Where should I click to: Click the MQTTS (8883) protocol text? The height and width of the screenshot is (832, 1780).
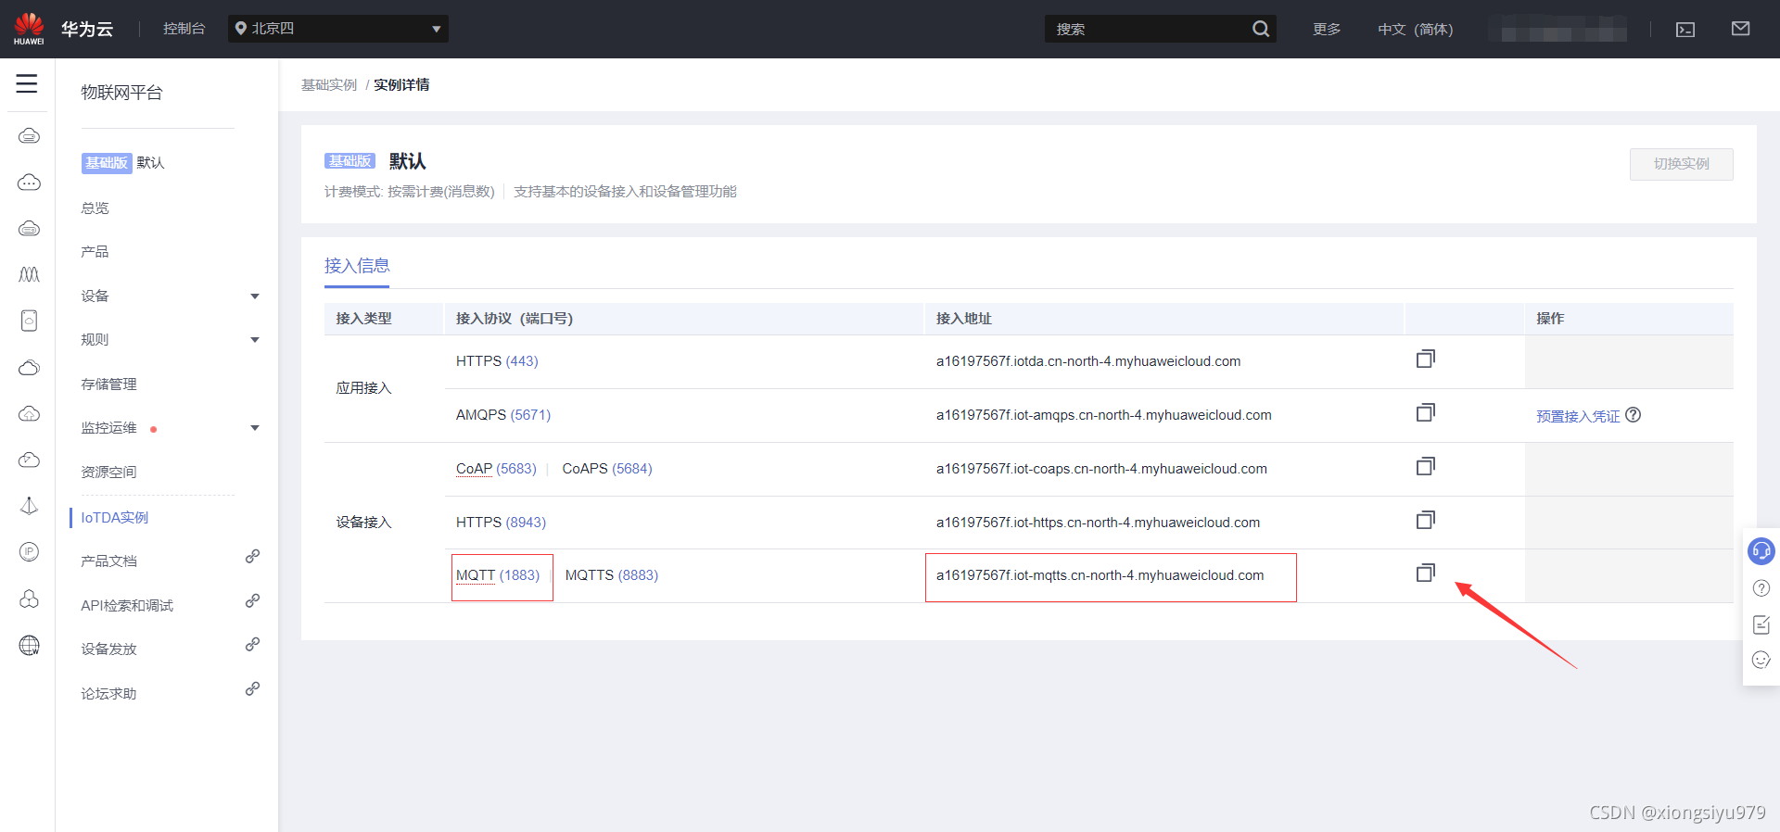(x=612, y=575)
